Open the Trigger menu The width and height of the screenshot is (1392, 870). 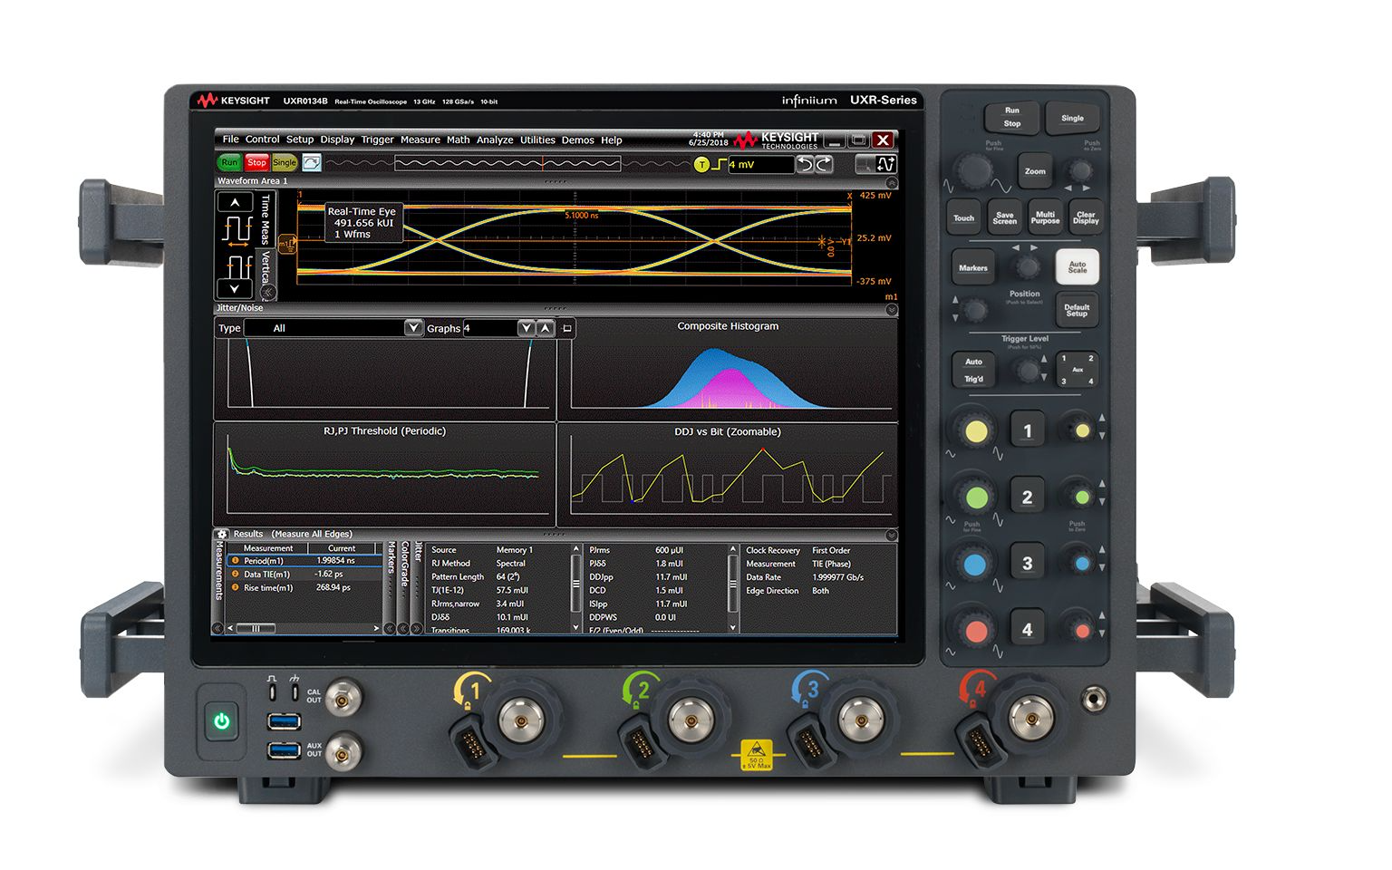(377, 140)
